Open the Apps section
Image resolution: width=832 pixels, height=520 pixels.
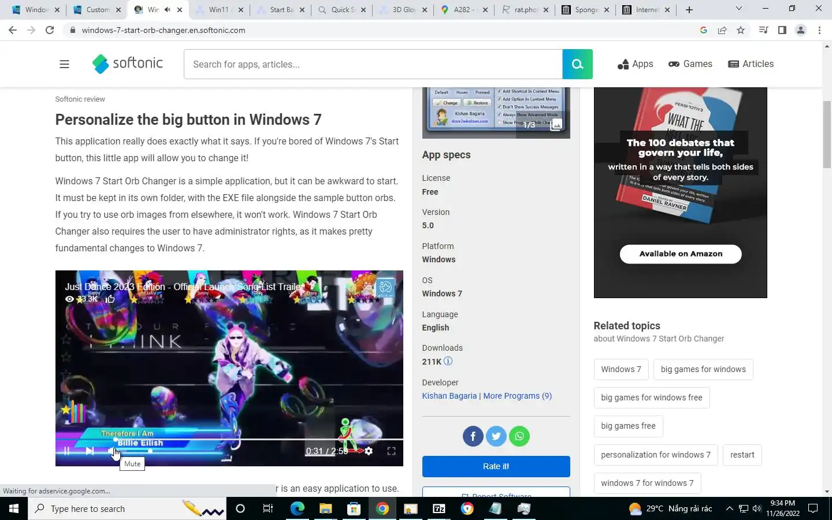click(635, 64)
